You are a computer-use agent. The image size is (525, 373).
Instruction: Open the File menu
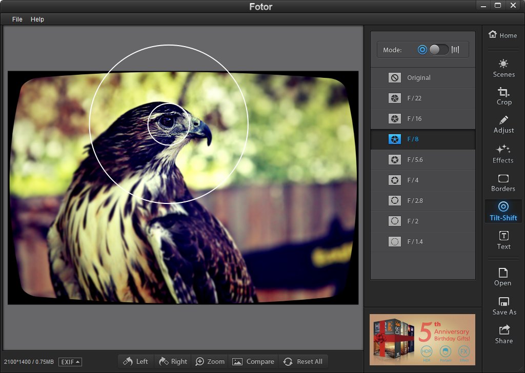(x=17, y=19)
